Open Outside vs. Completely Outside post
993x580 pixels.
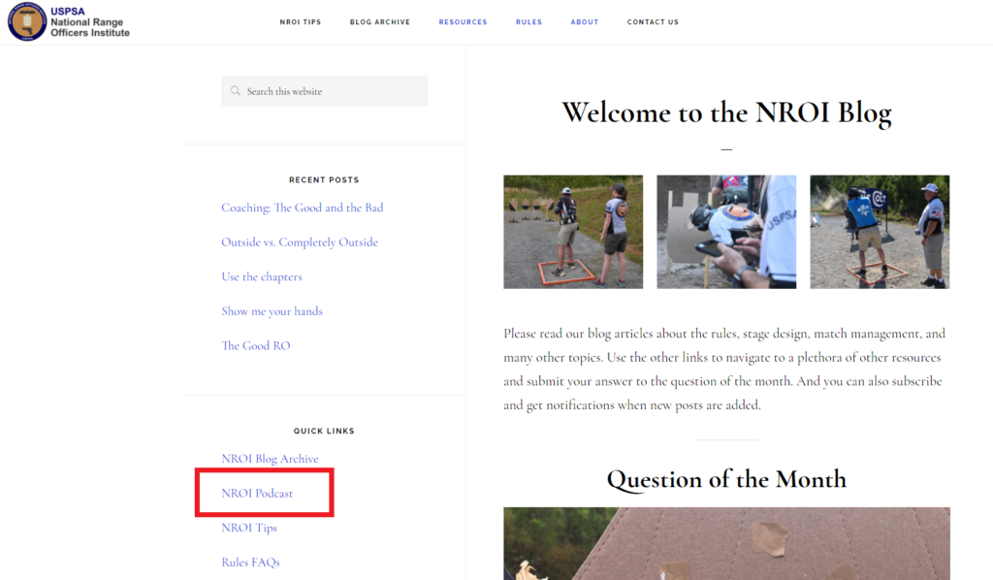(x=300, y=242)
